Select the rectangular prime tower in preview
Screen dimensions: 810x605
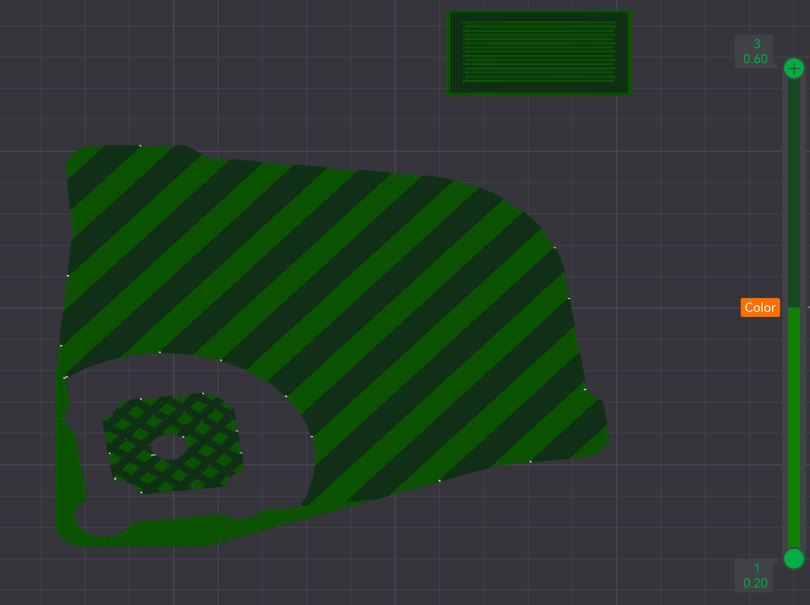tap(539, 53)
